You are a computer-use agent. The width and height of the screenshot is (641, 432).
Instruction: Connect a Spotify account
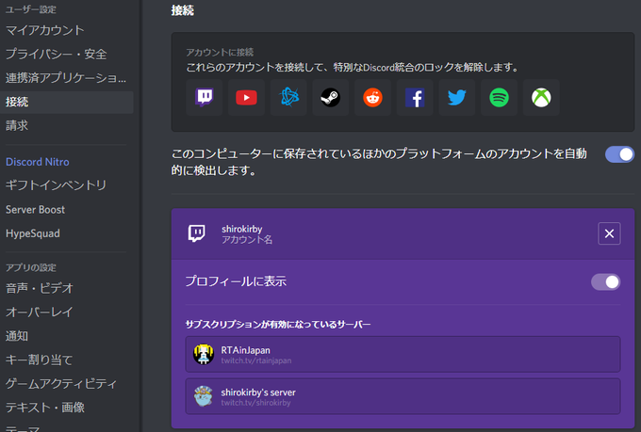click(x=499, y=98)
